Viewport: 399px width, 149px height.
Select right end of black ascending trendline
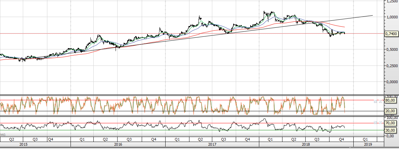click(x=372, y=15)
